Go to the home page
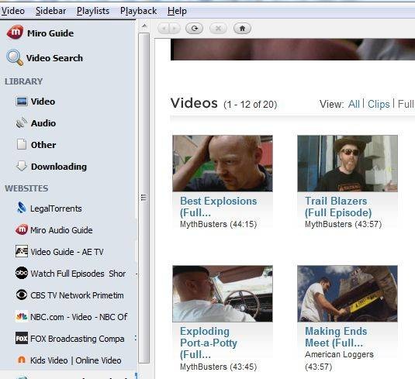This screenshot has width=415, height=379. coord(242,29)
